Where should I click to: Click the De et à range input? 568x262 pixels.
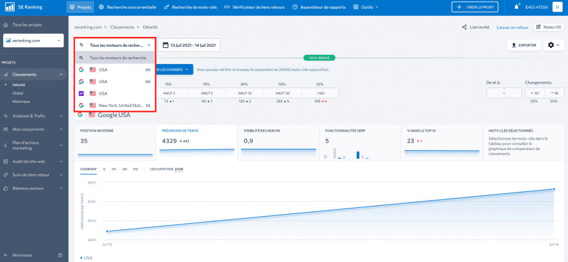504,93
